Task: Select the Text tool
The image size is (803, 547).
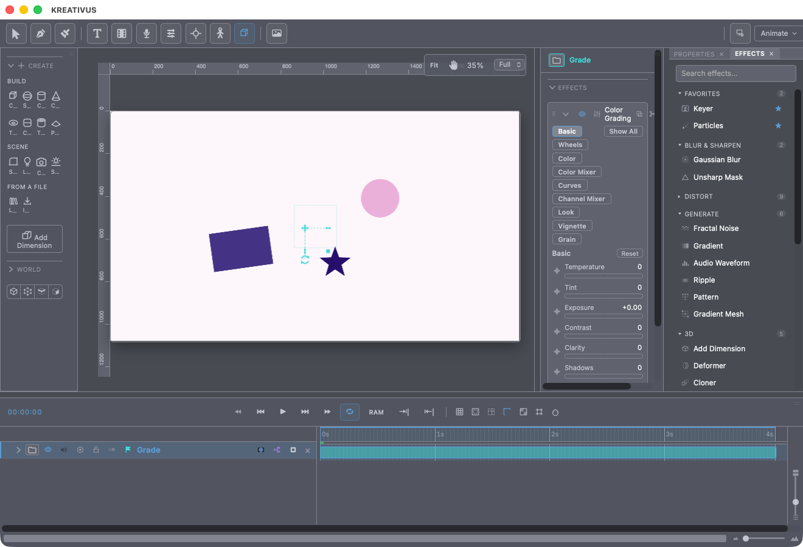Action: tap(97, 33)
